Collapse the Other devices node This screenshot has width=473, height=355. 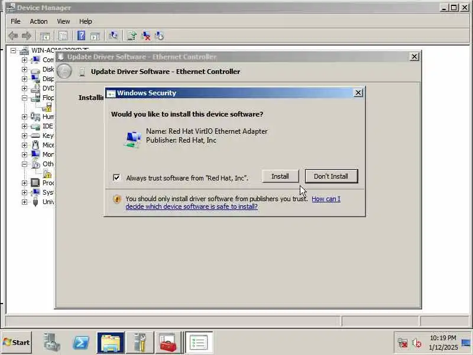24,164
